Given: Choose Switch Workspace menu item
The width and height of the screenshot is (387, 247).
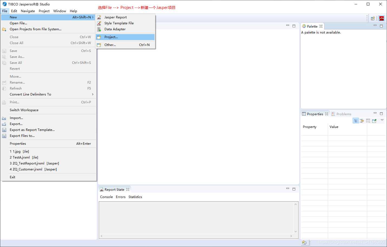Looking at the screenshot, I should [49, 110].
